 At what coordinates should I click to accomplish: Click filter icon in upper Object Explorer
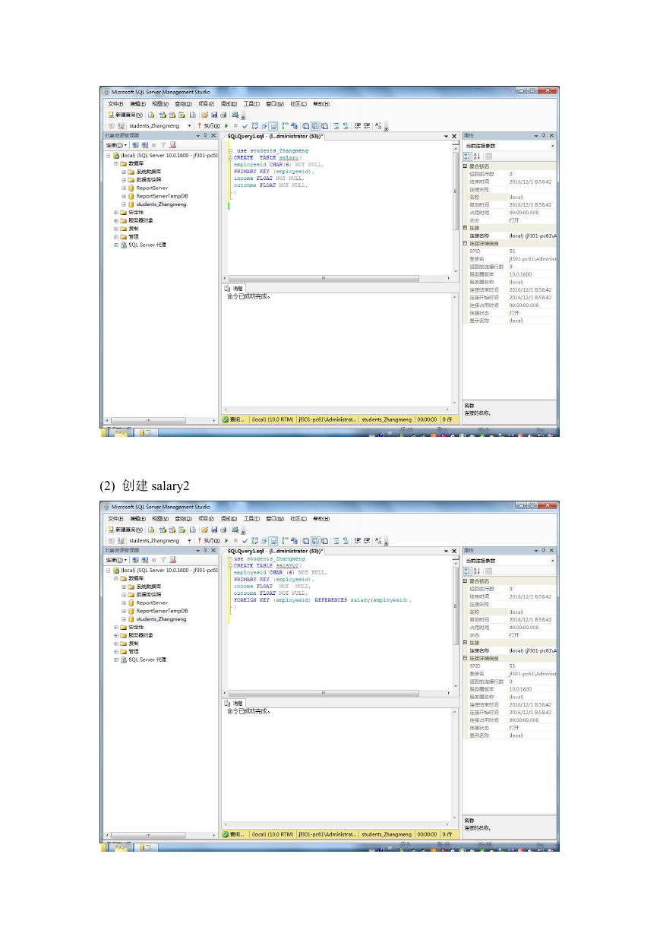coord(163,144)
